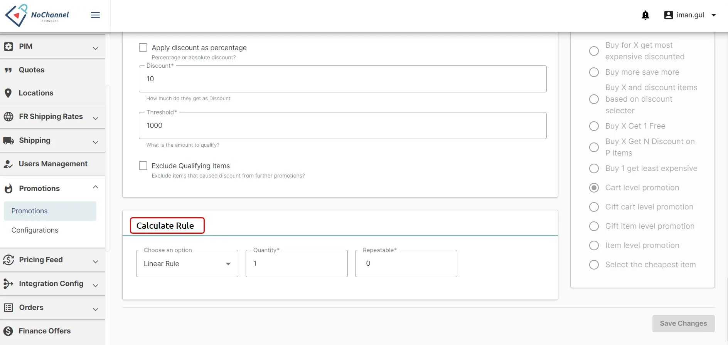
Task: Click the iman.gul user avatar icon
Action: [x=669, y=15]
